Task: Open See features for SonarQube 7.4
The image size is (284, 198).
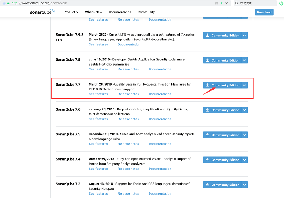Action: tap(98, 169)
